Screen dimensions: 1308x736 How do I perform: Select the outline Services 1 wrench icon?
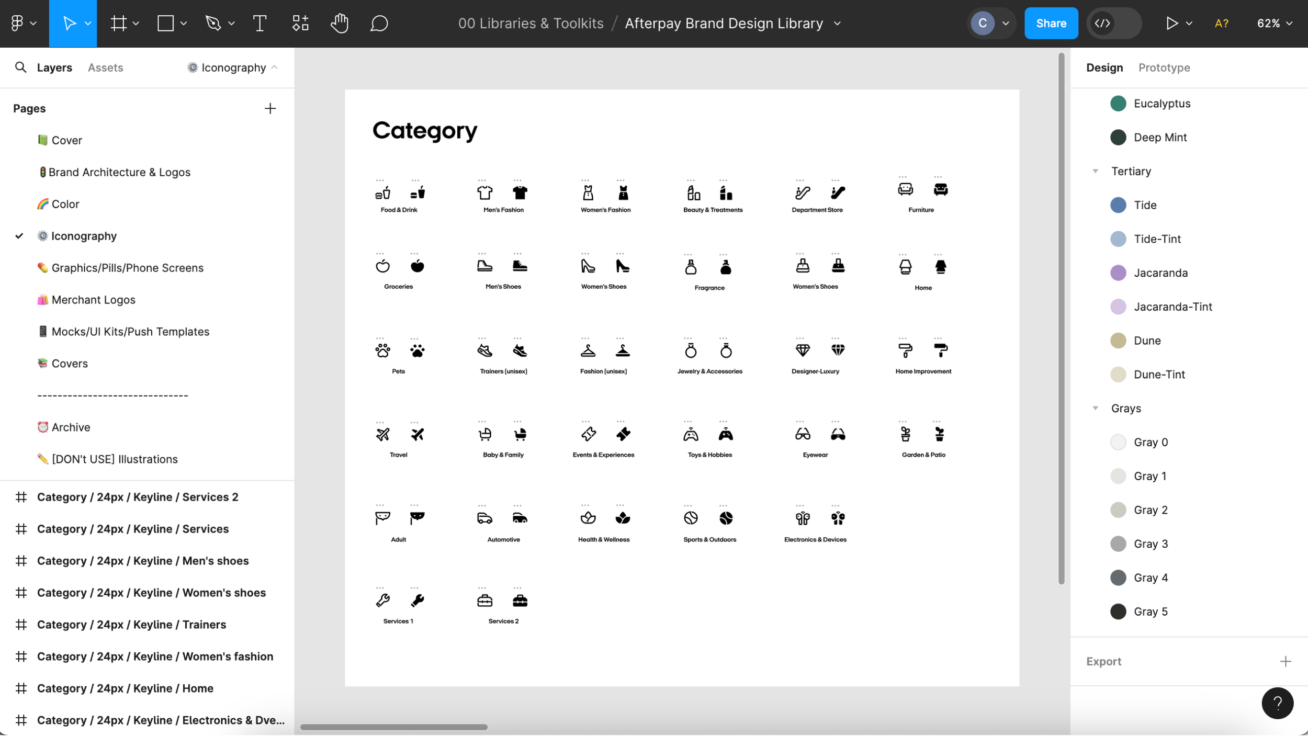[382, 600]
